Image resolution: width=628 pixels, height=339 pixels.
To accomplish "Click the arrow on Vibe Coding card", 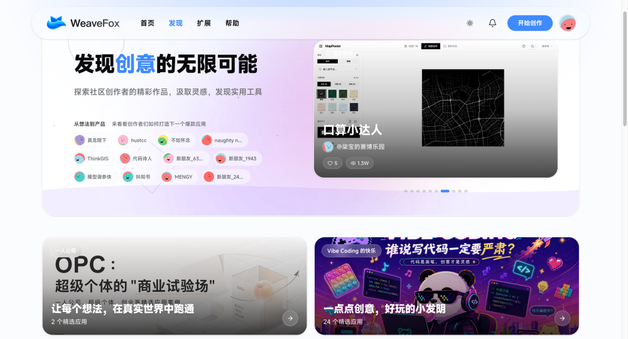I will click(562, 318).
